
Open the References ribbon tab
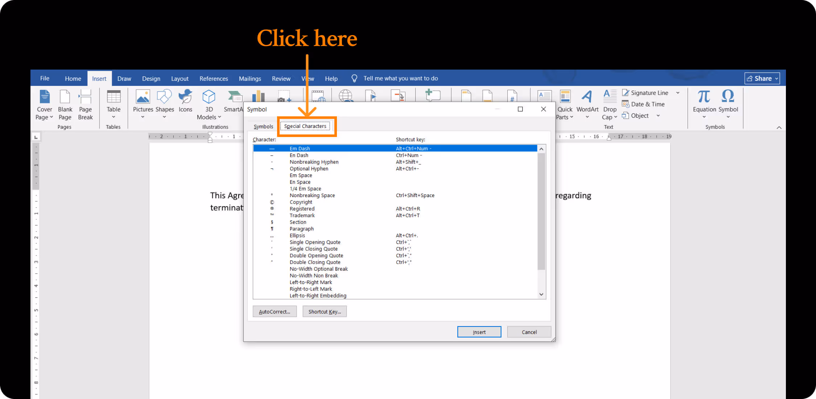[x=214, y=79]
